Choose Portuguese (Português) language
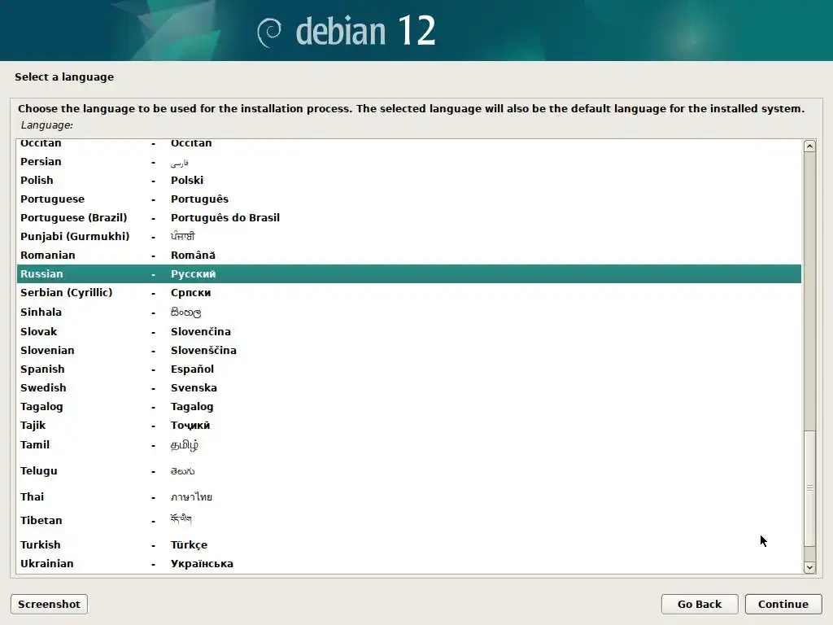The height and width of the screenshot is (625, 833). click(x=408, y=199)
